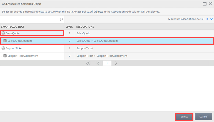Image resolution: width=214 pixels, height=122 pixels.
Task: Click the SalesQuote object cube icon
Action: [x=3, y=33]
